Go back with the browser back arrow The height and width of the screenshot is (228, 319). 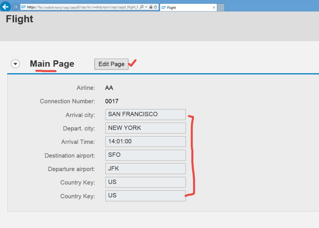pos(6,7)
